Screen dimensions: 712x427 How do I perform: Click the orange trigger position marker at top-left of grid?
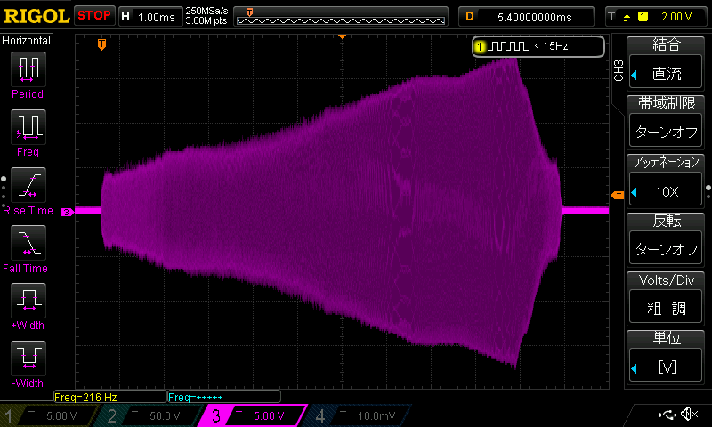coord(101,44)
